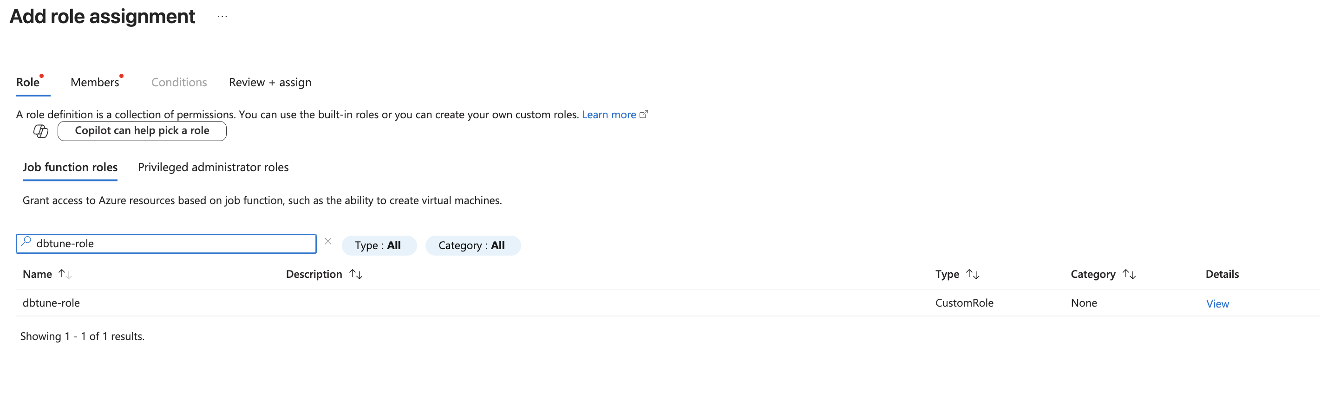1320x411 pixels.
Task: Open the Learn more link
Action: [x=609, y=115]
